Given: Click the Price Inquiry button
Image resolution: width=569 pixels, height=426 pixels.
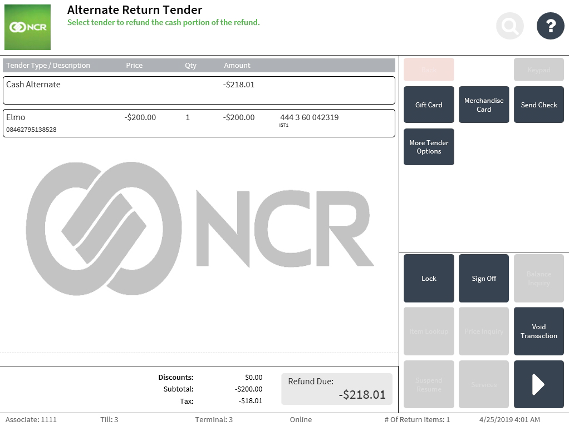Looking at the screenshot, I should click(484, 331).
